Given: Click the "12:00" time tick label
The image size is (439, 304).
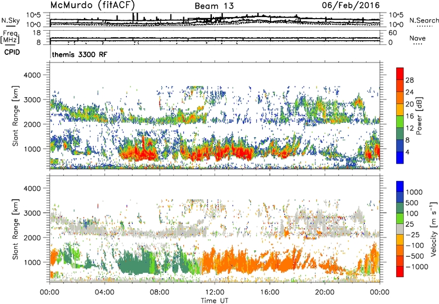Looking at the screenshot, I should coord(215,292).
